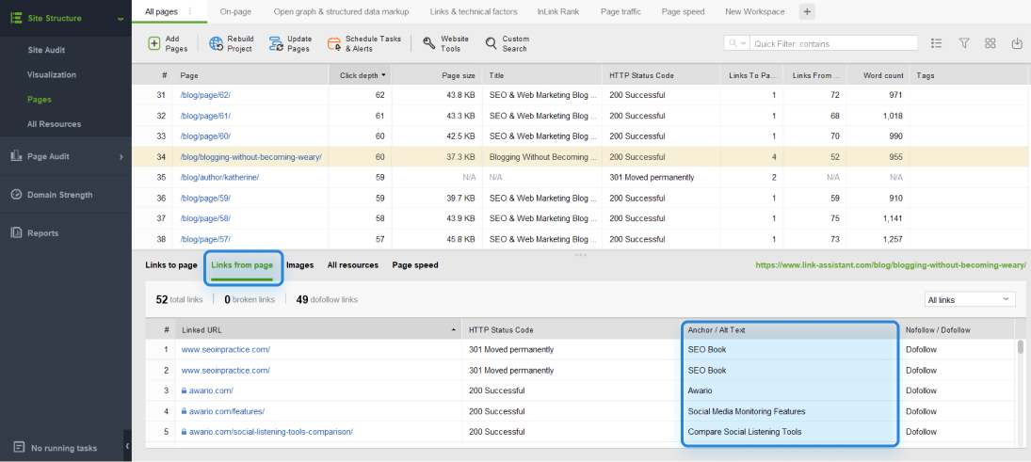Expand the Page Audit section arrow
This screenshot has height=462, width=1031.
click(x=121, y=156)
